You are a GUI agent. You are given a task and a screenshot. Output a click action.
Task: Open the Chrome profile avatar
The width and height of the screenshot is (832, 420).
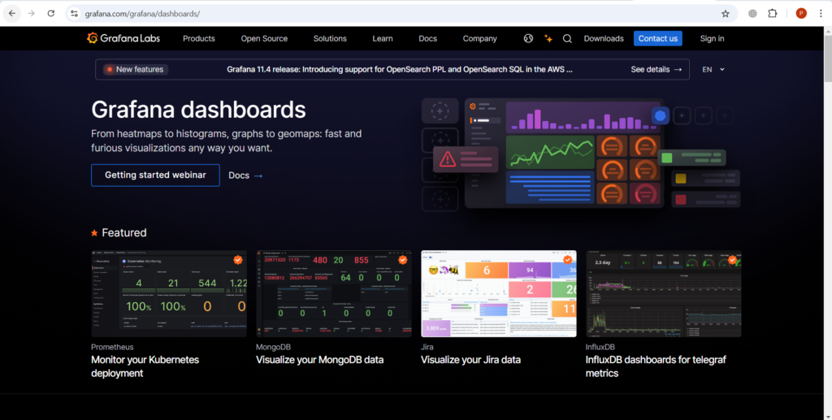[x=801, y=14]
